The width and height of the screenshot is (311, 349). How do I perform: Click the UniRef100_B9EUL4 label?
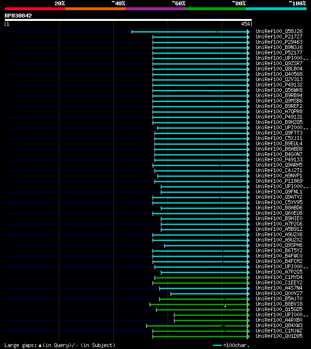pos(279,143)
